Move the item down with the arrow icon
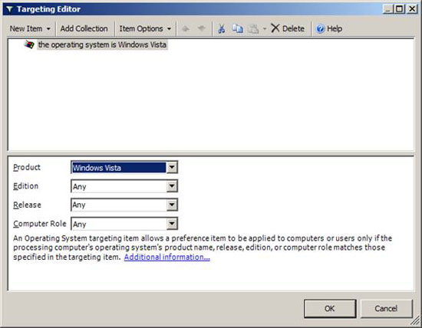422x328 pixels. tap(201, 28)
